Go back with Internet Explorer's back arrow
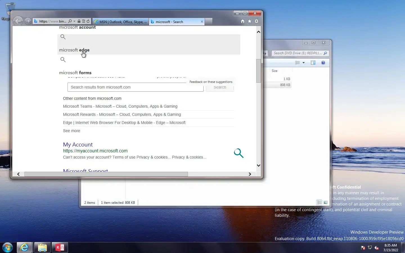The height and width of the screenshot is (253, 405). [18, 21]
